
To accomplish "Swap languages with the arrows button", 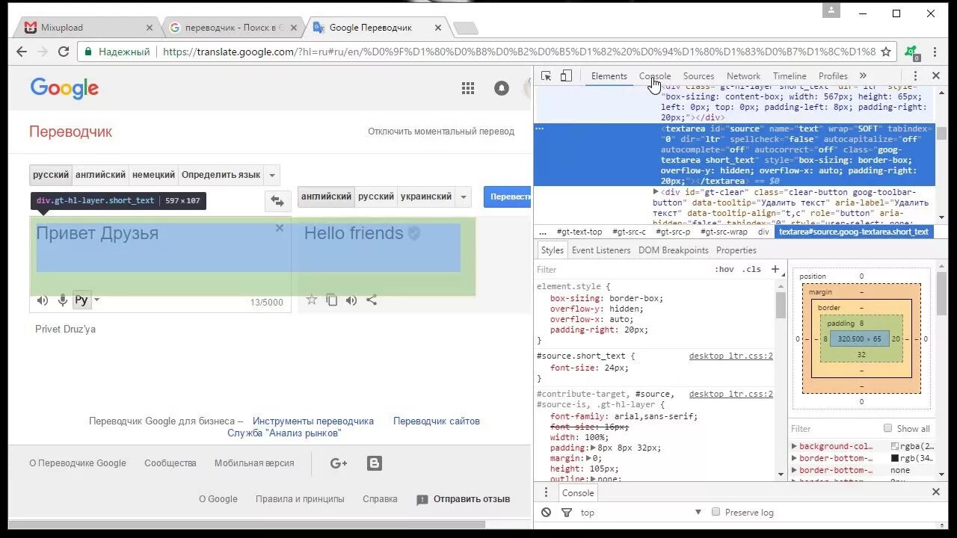I will (x=277, y=201).
